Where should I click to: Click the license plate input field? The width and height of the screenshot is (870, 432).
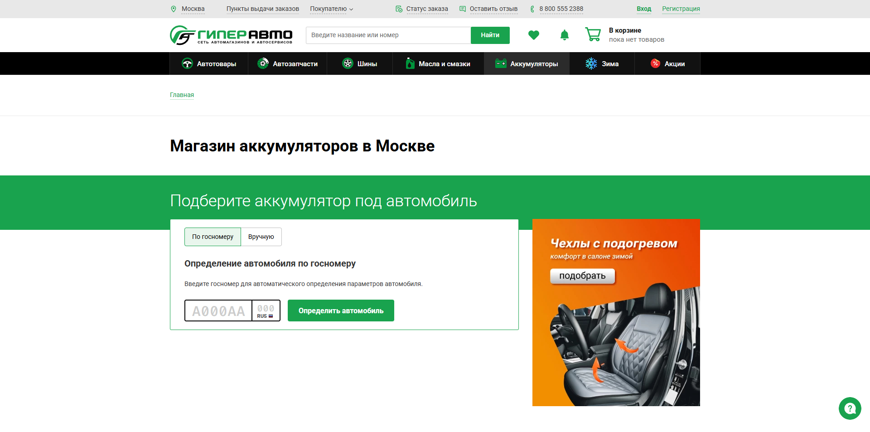(218, 311)
